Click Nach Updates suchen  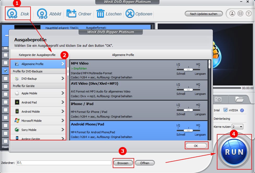[204, 14]
